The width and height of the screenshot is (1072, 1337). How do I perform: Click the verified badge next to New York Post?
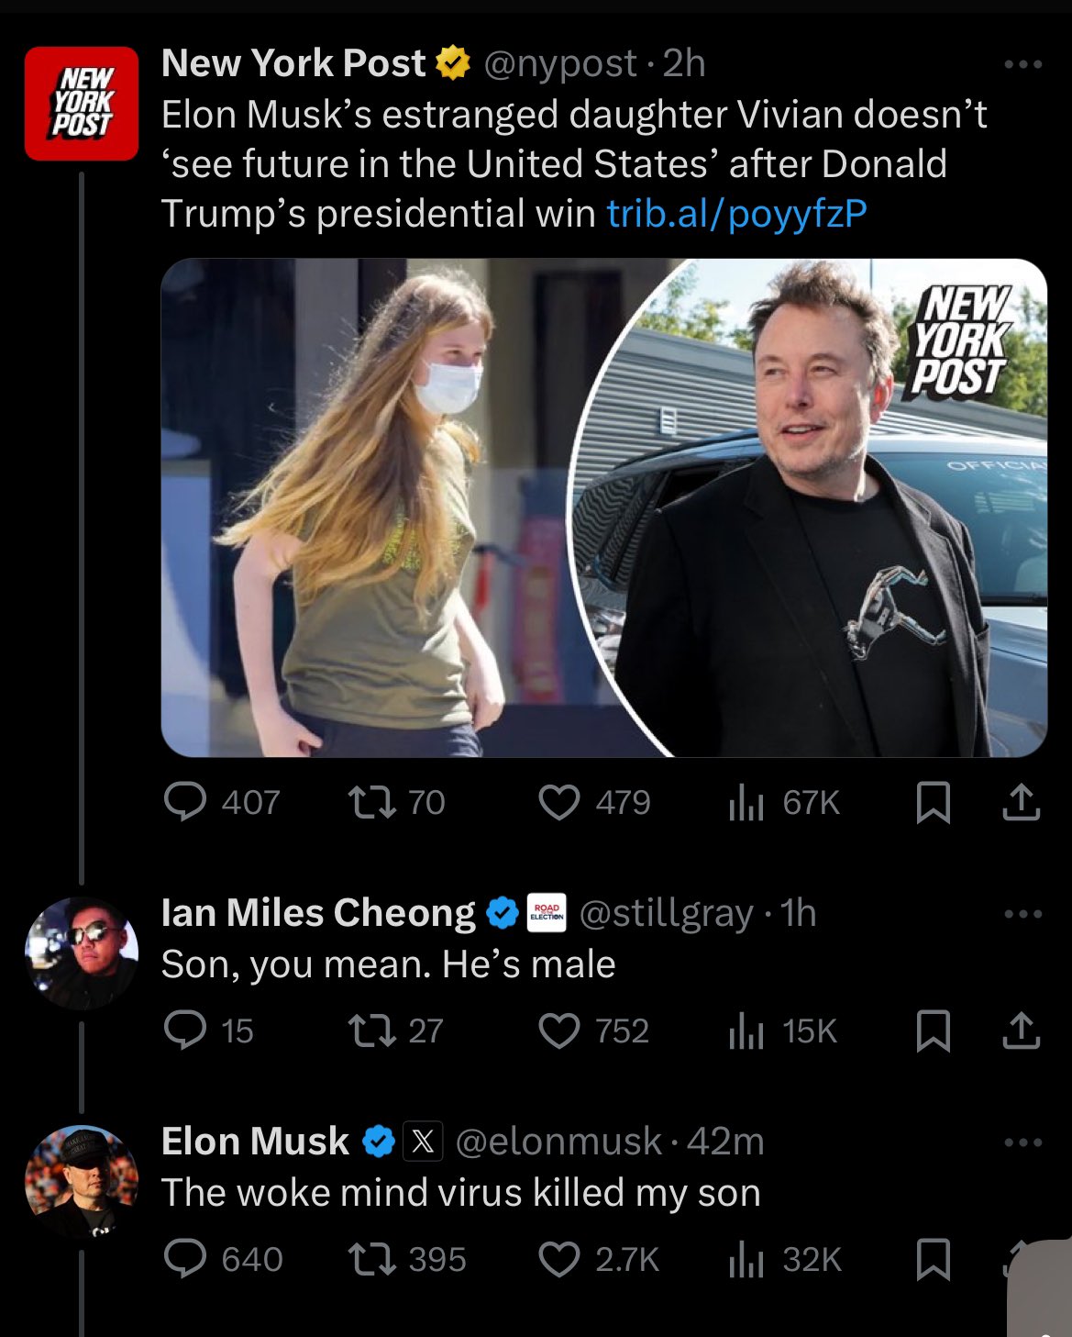coord(450,63)
